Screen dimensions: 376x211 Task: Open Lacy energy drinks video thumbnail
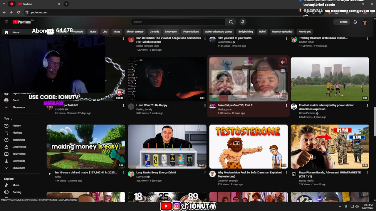click(167, 147)
